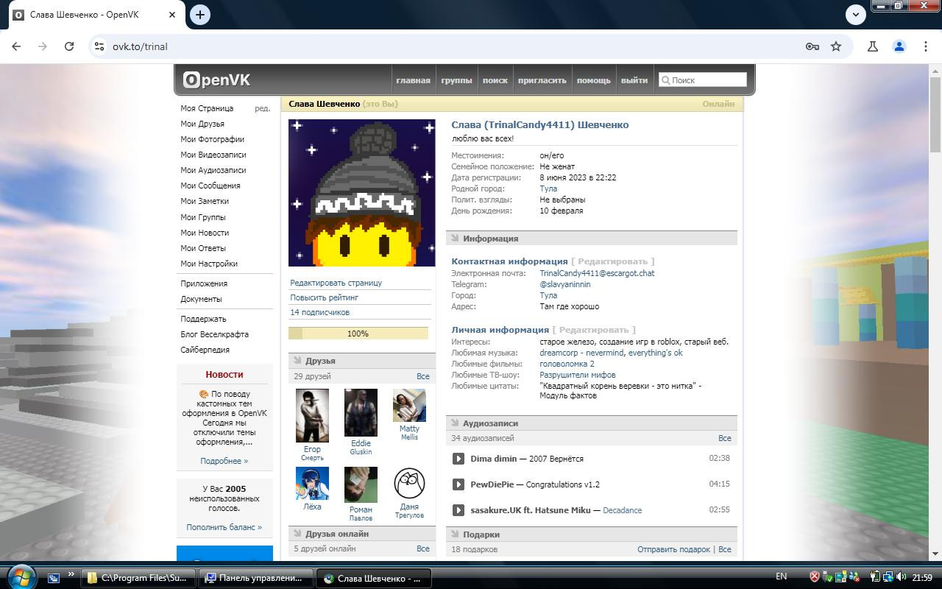The height and width of the screenshot is (589, 942).
Task: Switch to Панель управления taskbar window
Action: [x=255, y=578]
